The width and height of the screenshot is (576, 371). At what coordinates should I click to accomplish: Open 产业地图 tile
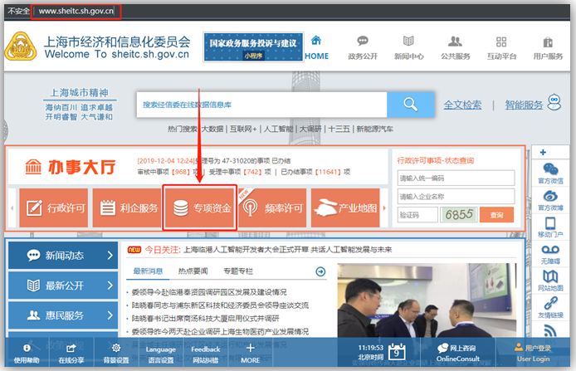345,207
